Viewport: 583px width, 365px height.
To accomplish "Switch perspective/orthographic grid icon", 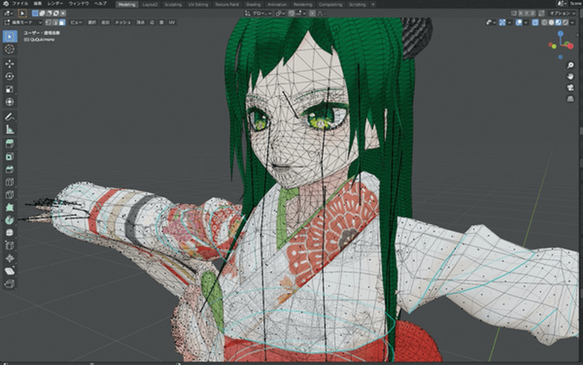I will click(x=570, y=99).
